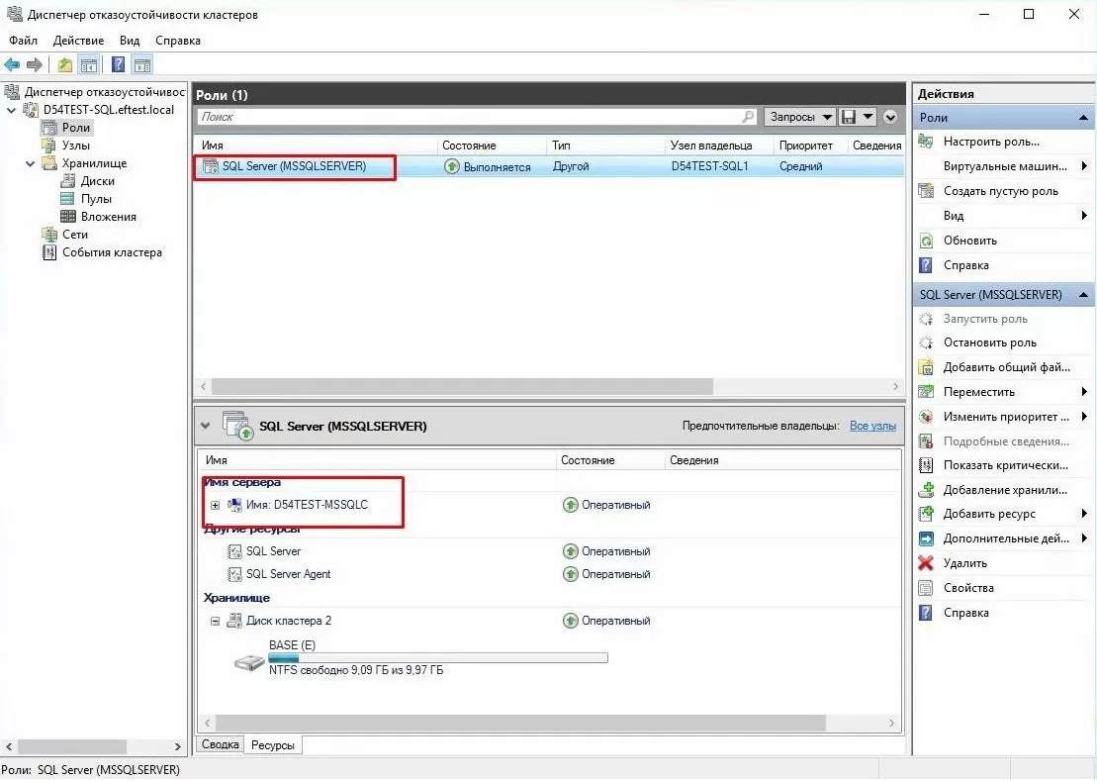1097x781 pixels.
Task: Click Удалить action label
Action: (964, 563)
